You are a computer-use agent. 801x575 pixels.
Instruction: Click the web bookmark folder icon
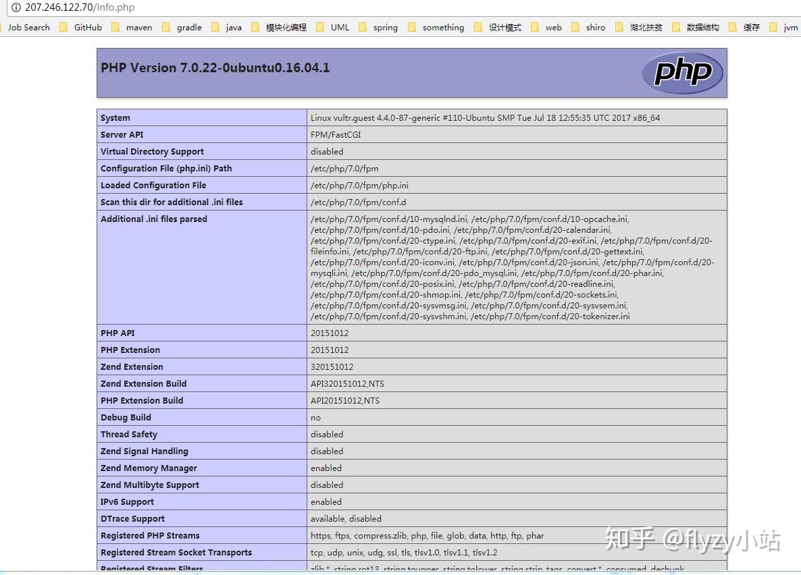(535, 27)
